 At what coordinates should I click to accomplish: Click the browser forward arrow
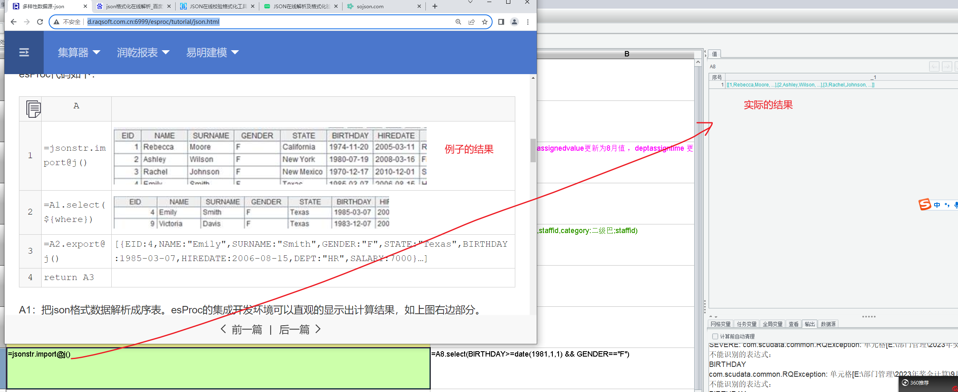point(27,22)
